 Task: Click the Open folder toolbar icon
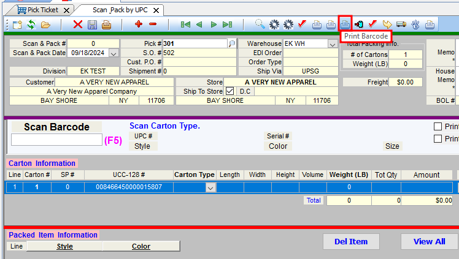point(45,24)
